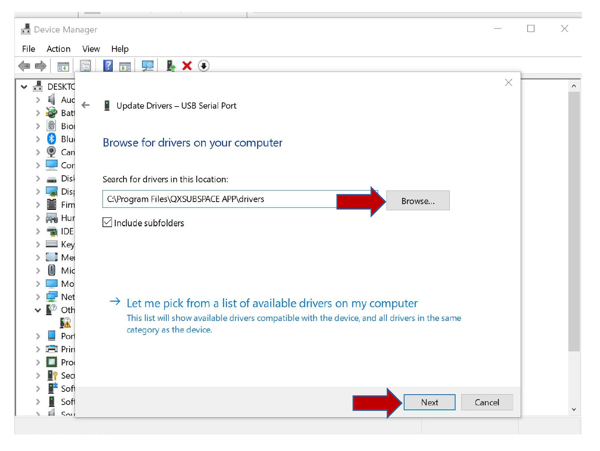Expand the Keyboards category
The height and width of the screenshot is (451, 600).
[37, 244]
